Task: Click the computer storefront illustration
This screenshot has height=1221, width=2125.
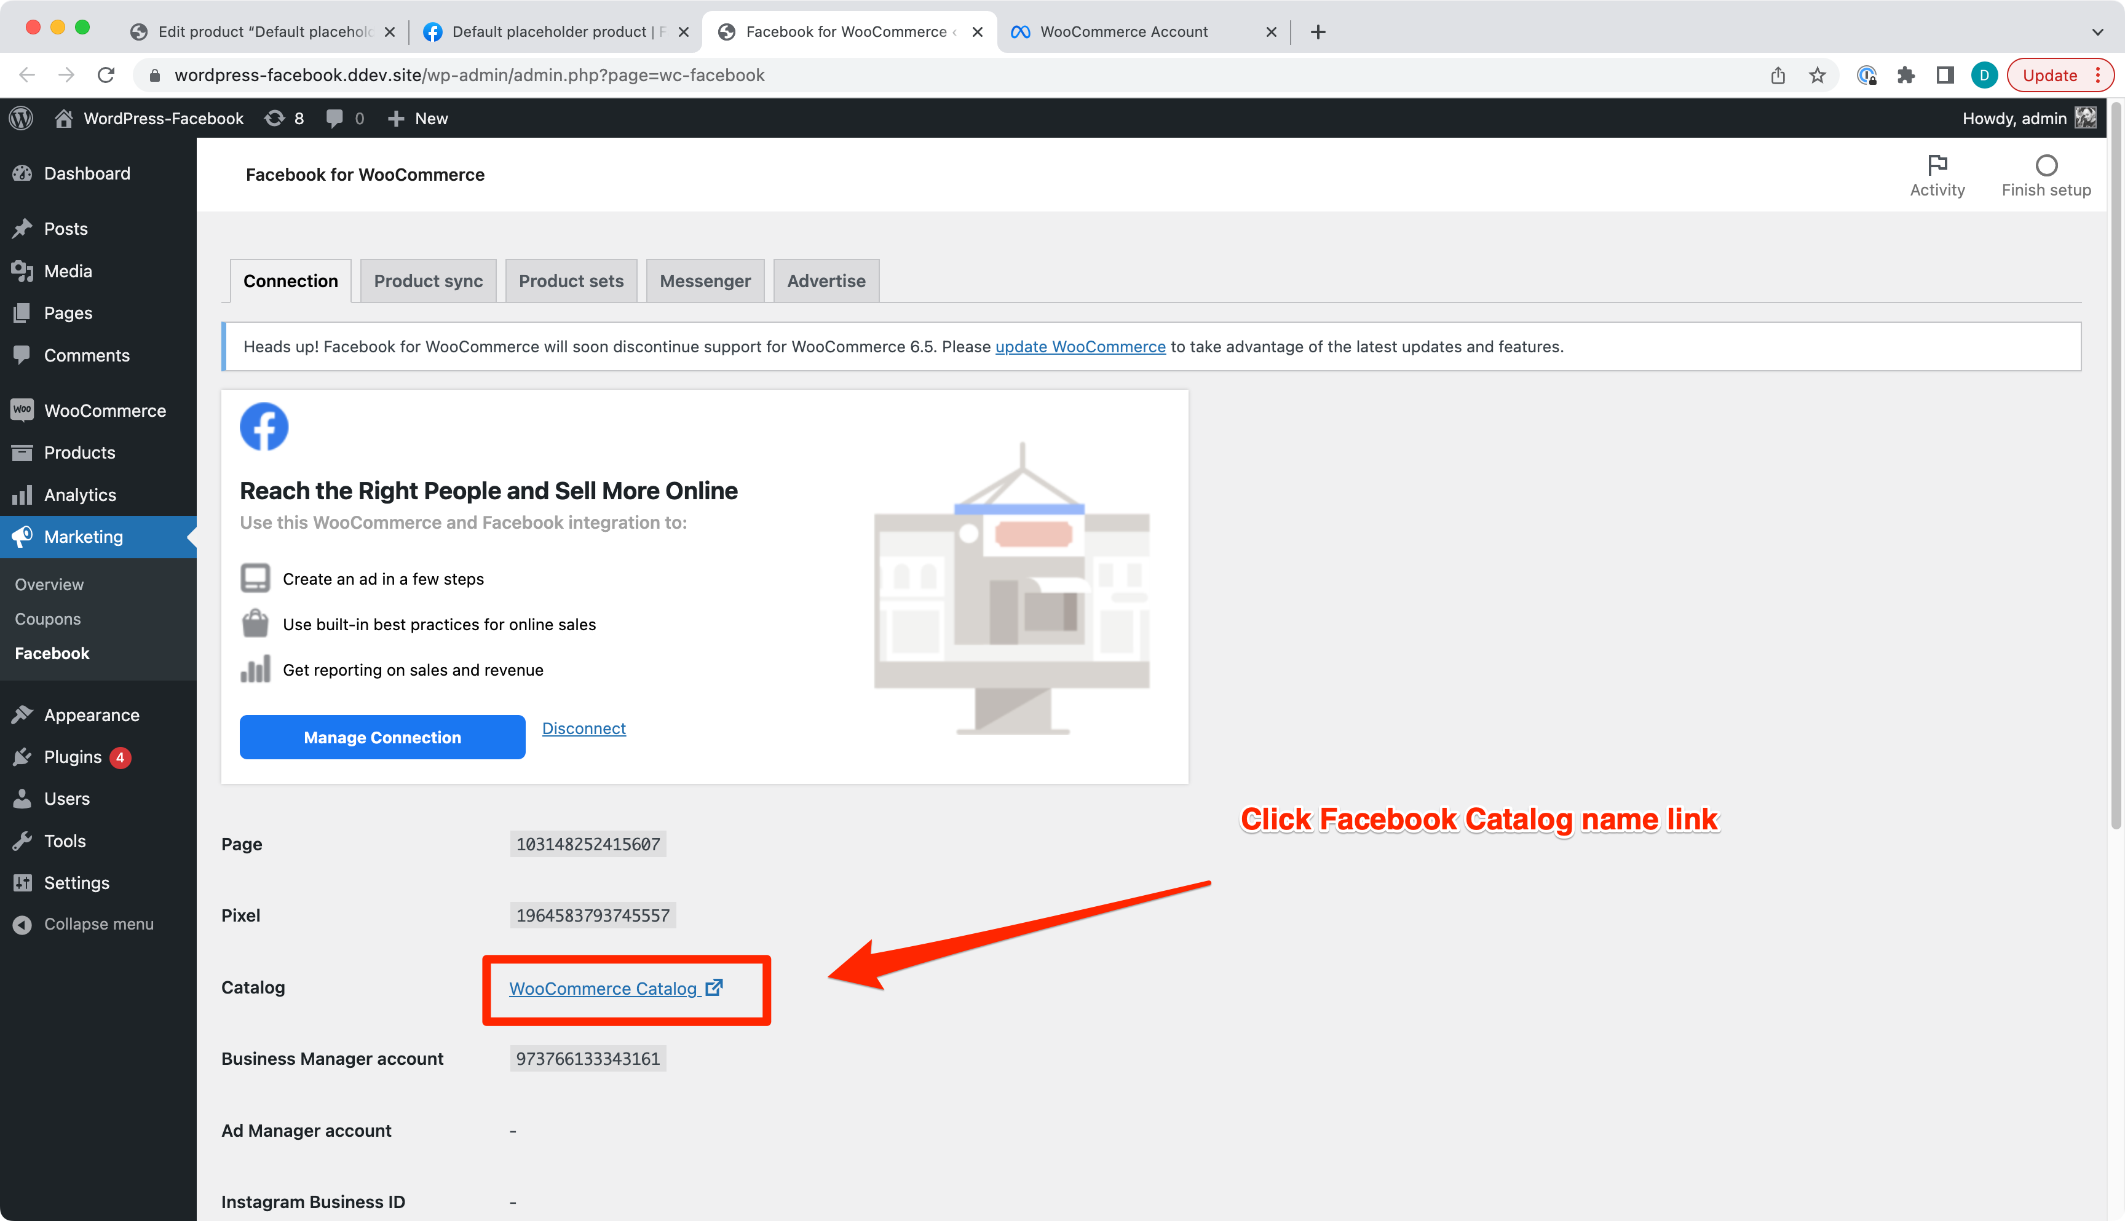Action: click(x=1011, y=588)
